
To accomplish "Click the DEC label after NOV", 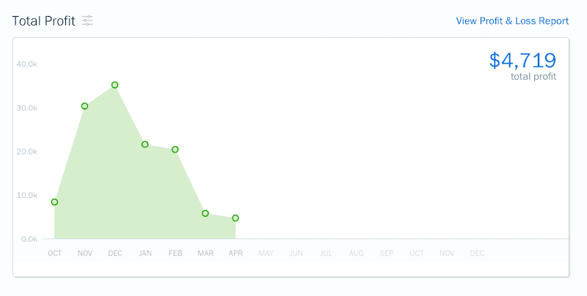I will [115, 254].
